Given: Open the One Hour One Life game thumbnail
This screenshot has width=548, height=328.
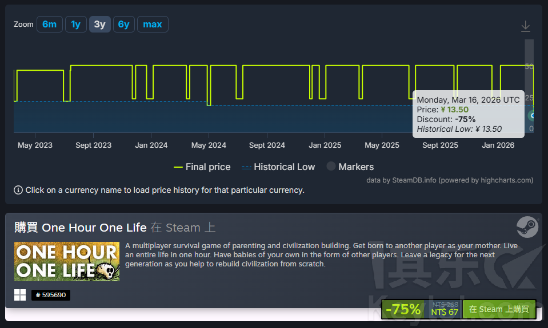Looking at the screenshot, I should tap(67, 261).
